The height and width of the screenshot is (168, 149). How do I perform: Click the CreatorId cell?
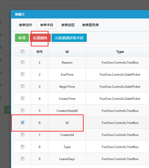coord(67,135)
